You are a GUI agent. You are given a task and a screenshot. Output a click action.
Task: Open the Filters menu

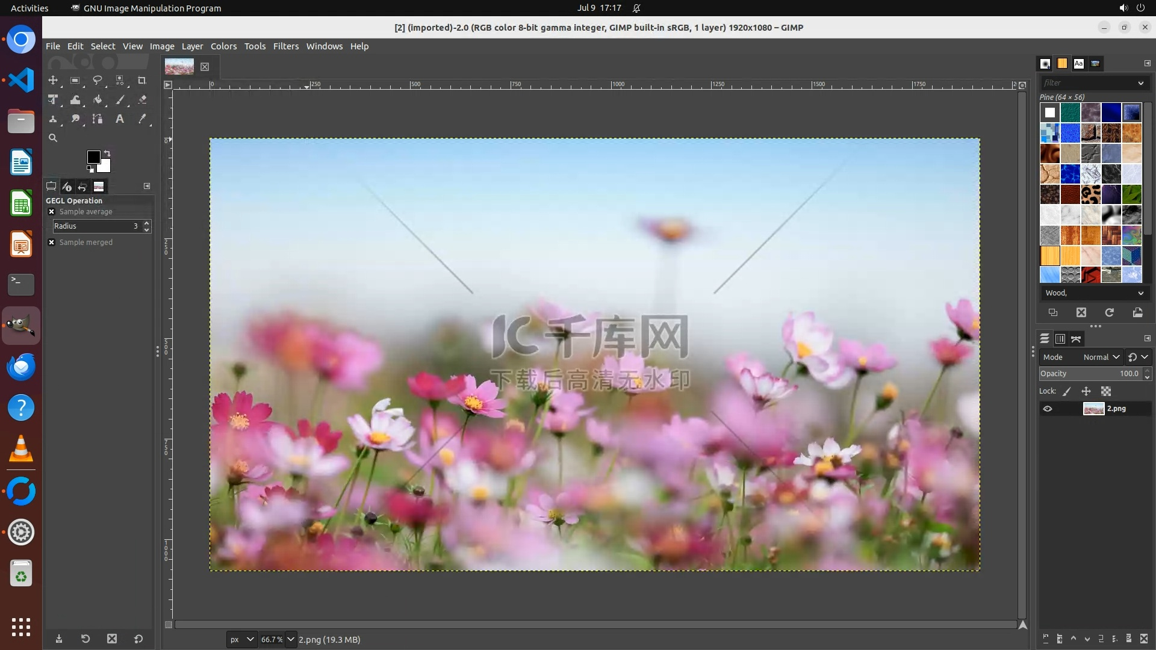pos(285,46)
